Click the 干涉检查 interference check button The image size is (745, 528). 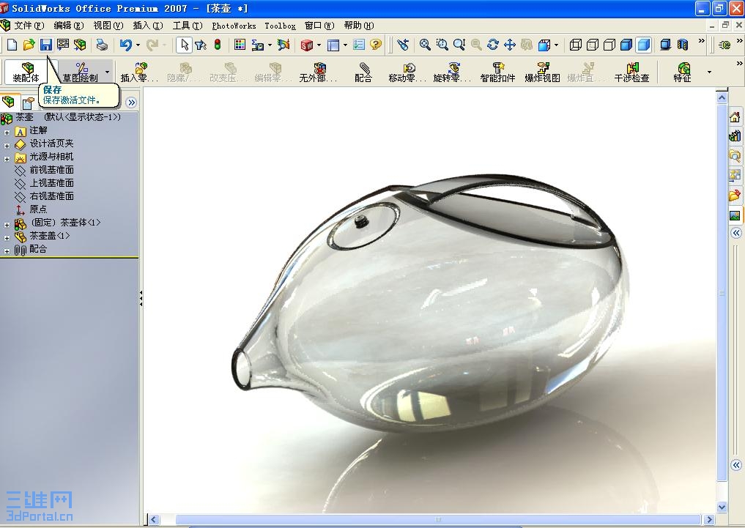632,72
